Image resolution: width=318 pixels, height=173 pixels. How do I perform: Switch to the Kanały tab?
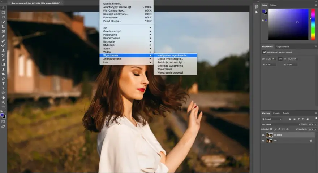click(276, 113)
